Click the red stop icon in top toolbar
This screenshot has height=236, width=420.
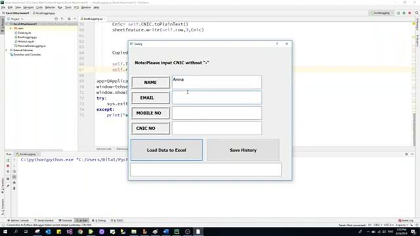(409, 13)
